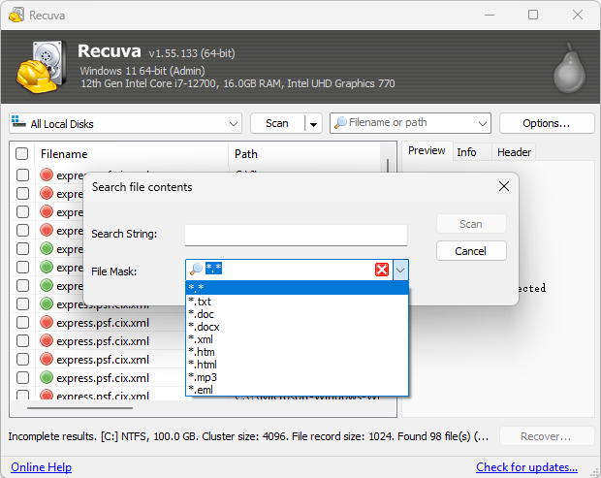Screen dimensions: 601x478
Task: Choose *.mp3 in the File Mask list
Action: [297, 377]
